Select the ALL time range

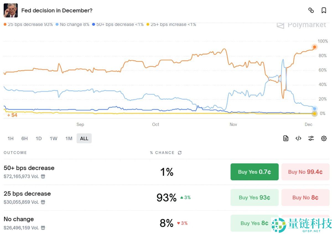tap(84, 138)
